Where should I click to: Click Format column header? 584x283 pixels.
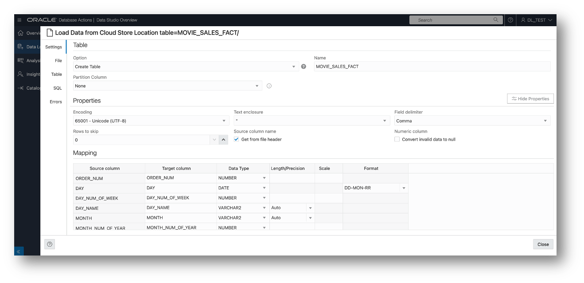tap(375, 169)
